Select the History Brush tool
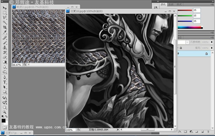 point(5,52)
